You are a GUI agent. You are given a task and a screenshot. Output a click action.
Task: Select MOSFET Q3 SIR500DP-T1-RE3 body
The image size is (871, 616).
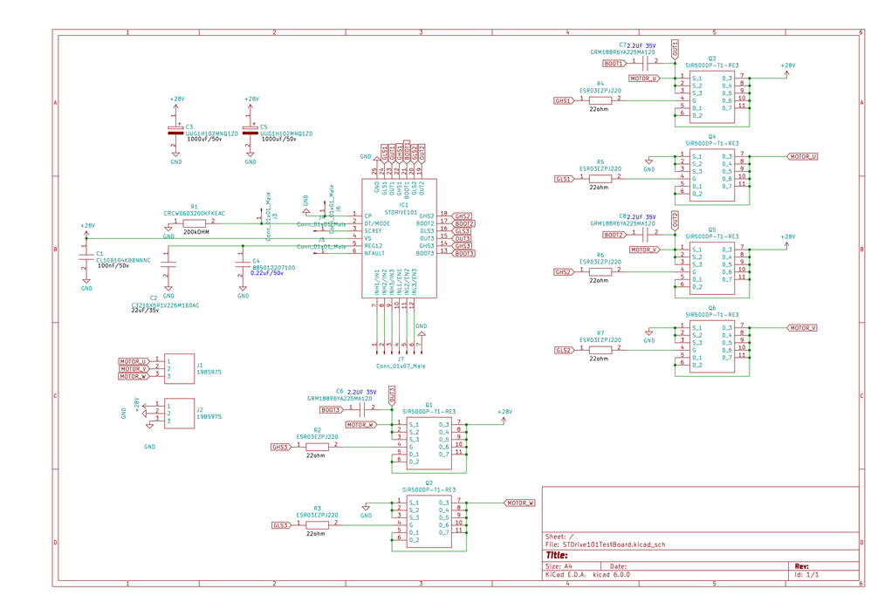(x=712, y=97)
